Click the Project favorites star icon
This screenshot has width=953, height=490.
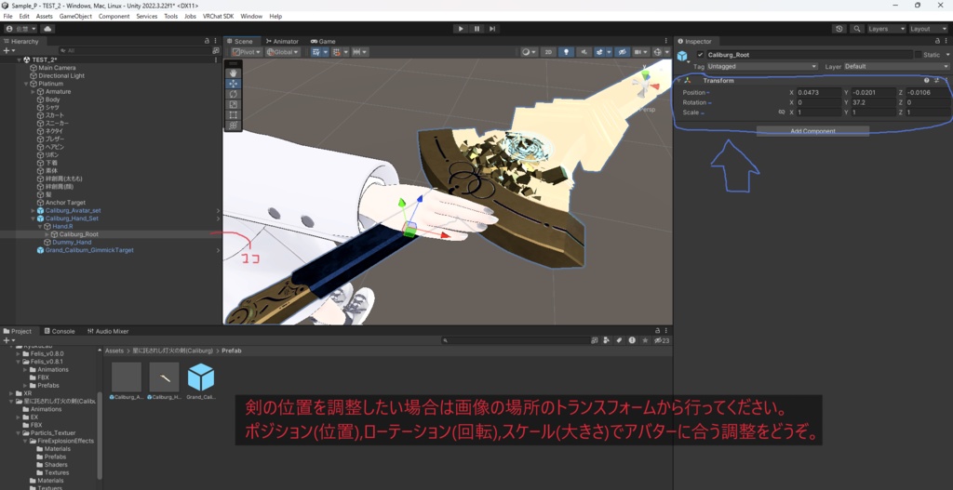pyautogui.click(x=645, y=340)
